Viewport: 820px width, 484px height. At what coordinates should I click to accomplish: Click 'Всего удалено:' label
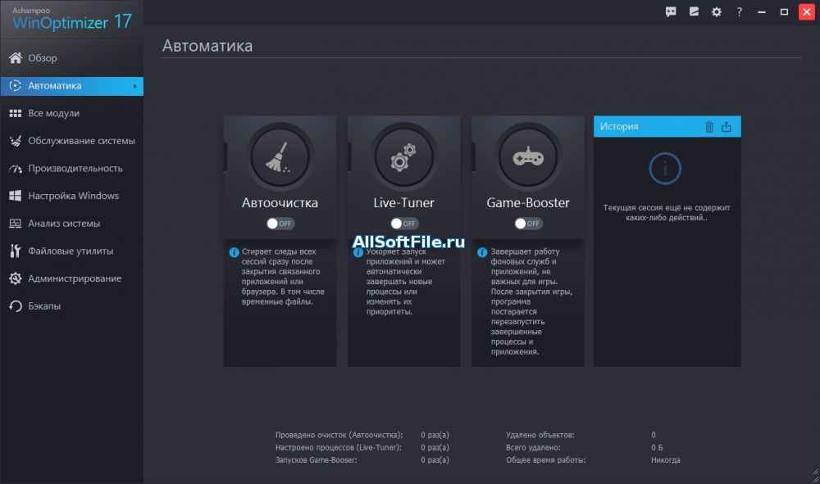tap(533, 447)
